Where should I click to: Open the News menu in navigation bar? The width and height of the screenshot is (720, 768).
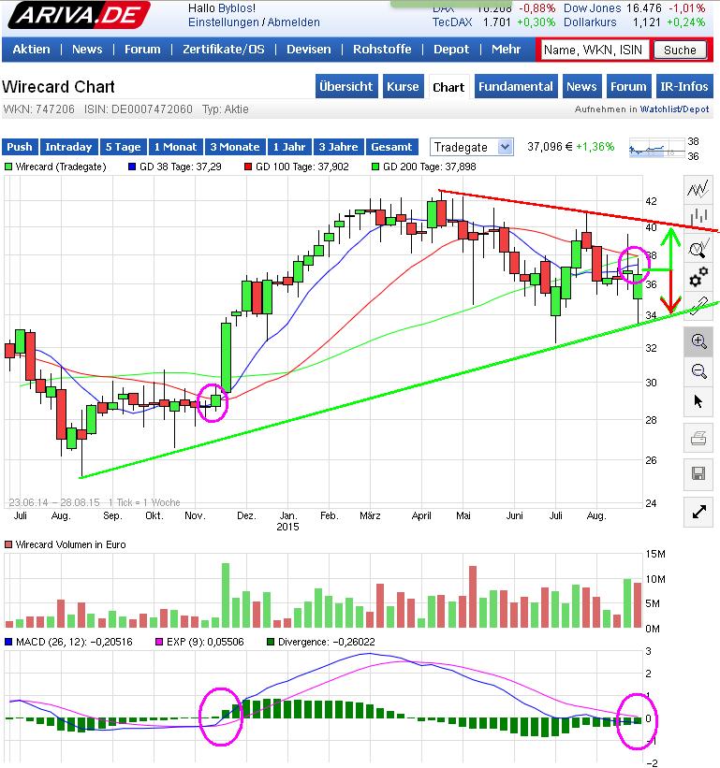point(87,50)
